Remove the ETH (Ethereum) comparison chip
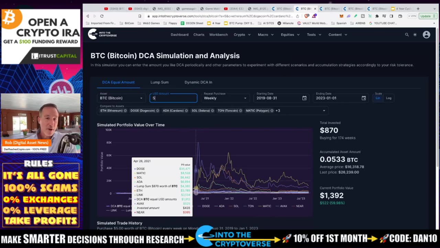Screen dimensions: 440x248 [x=125, y=111]
